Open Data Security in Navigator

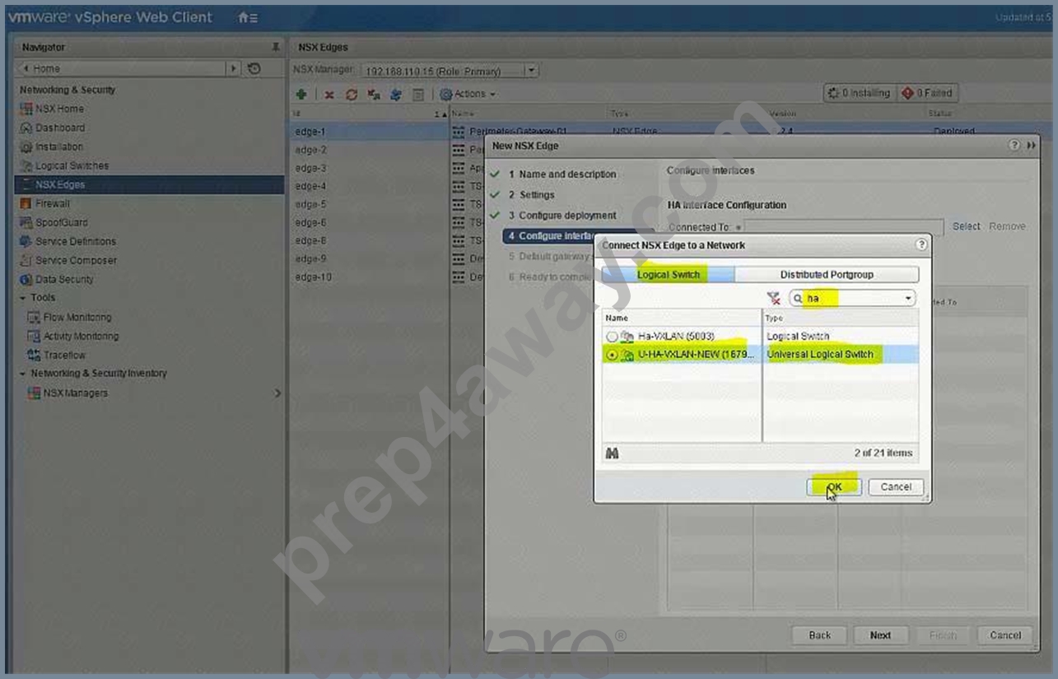(x=64, y=279)
